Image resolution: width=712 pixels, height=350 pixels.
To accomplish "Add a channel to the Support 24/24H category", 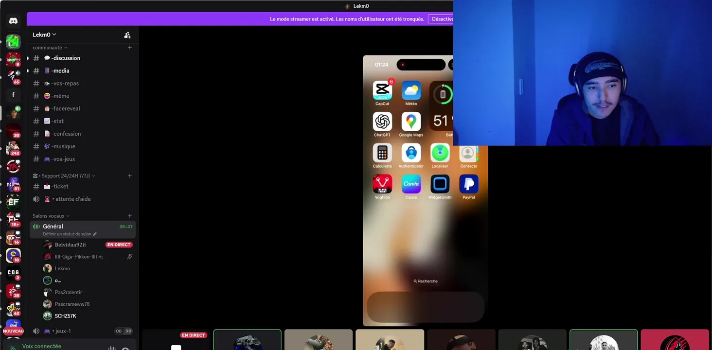I will click(130, 176).
